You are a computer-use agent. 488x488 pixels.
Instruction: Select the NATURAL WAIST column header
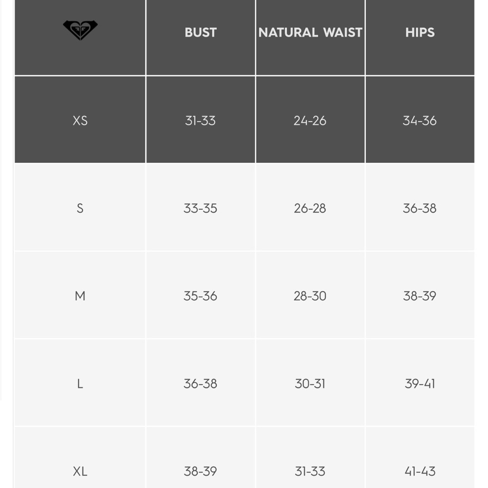tap(310, 32)
